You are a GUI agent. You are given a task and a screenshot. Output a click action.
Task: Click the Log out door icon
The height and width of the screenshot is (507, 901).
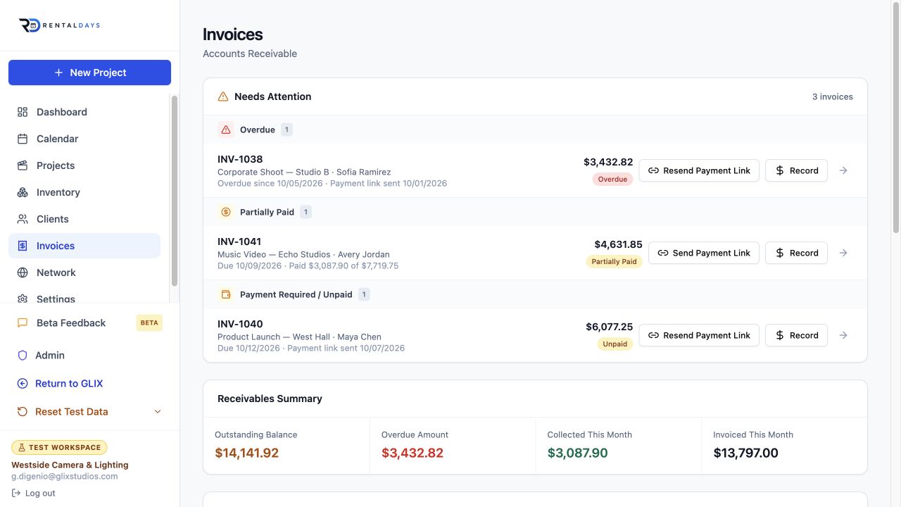coord(16,493)
